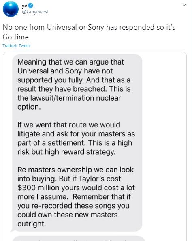Click the 'Go time' line of the tweet
Image resolution: width=192 pixels, height=241 pixels.
coord(16,37)
